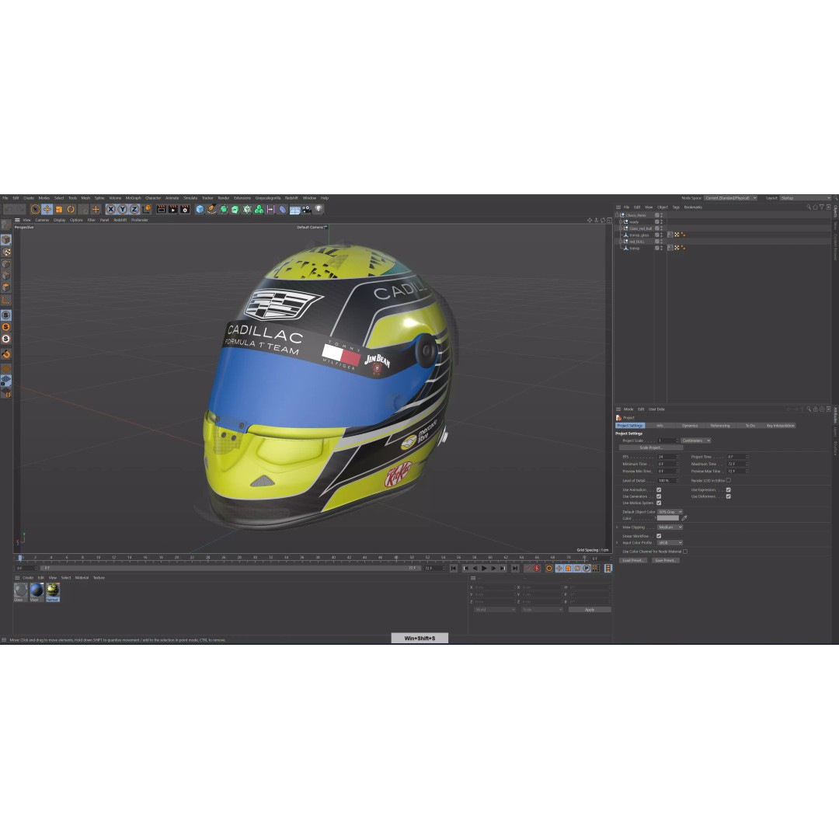
Task: Select the Helmet material thumbnail
Action: [x=53, y=592]
